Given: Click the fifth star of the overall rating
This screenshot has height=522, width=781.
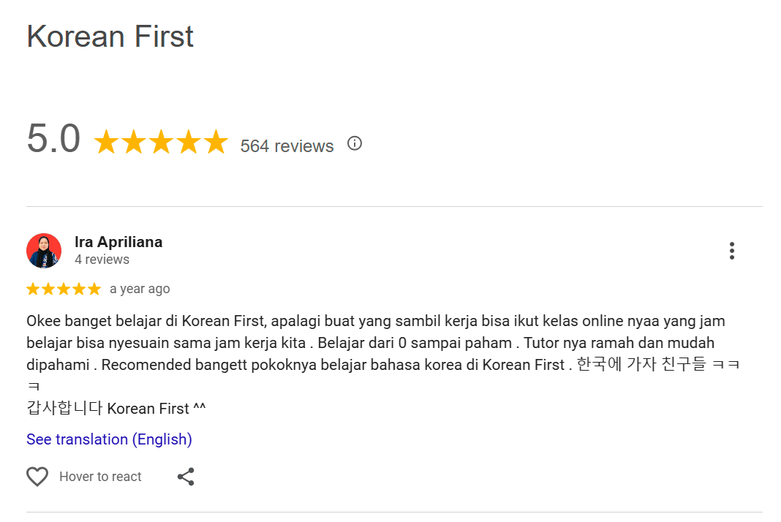Looking at the screenshot, I should coord(216,143).
